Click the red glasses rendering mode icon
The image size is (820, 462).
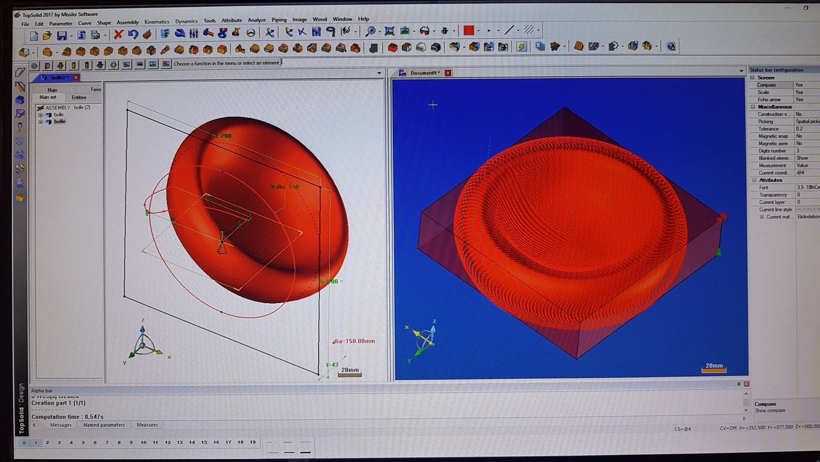click(x=425, y=31)
